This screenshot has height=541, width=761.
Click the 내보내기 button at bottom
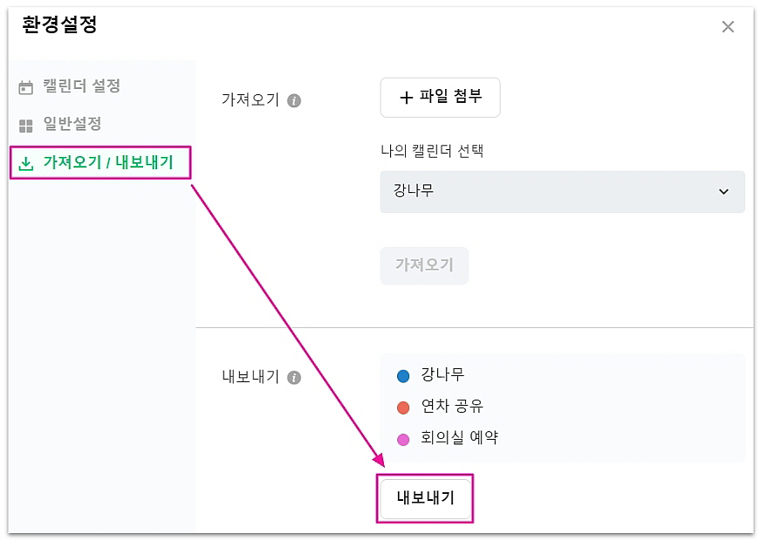coord(425,498)
